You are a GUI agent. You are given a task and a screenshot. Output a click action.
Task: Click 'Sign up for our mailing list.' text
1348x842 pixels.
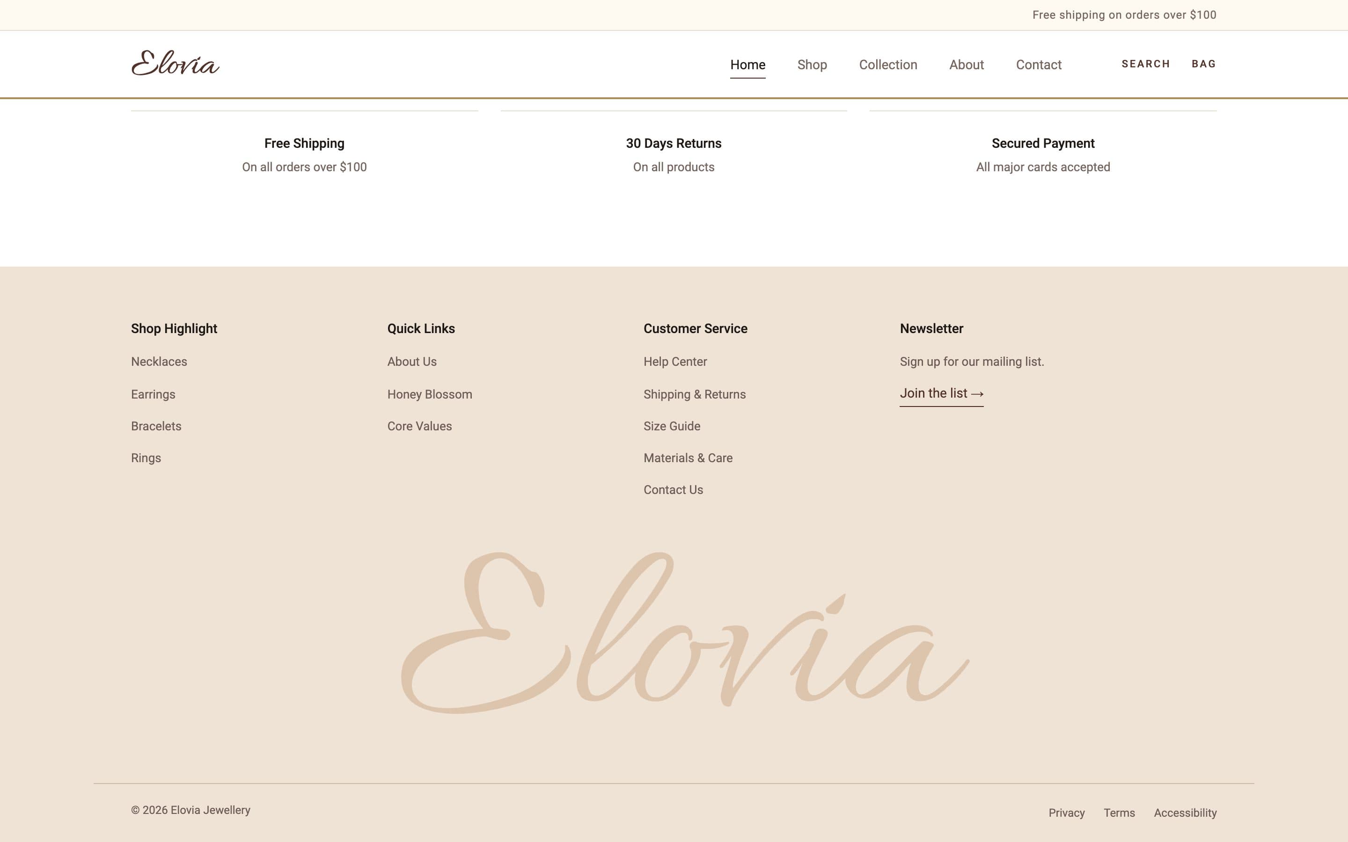[972, 362]
